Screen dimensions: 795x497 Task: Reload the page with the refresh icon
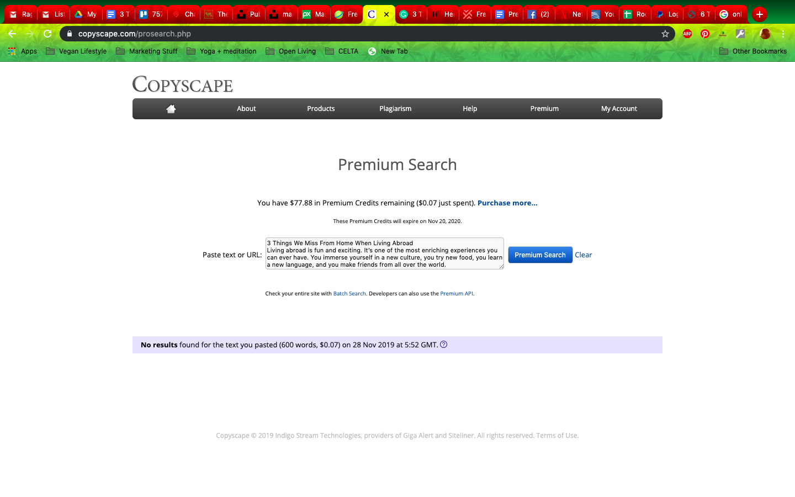[x=47, y=34]
